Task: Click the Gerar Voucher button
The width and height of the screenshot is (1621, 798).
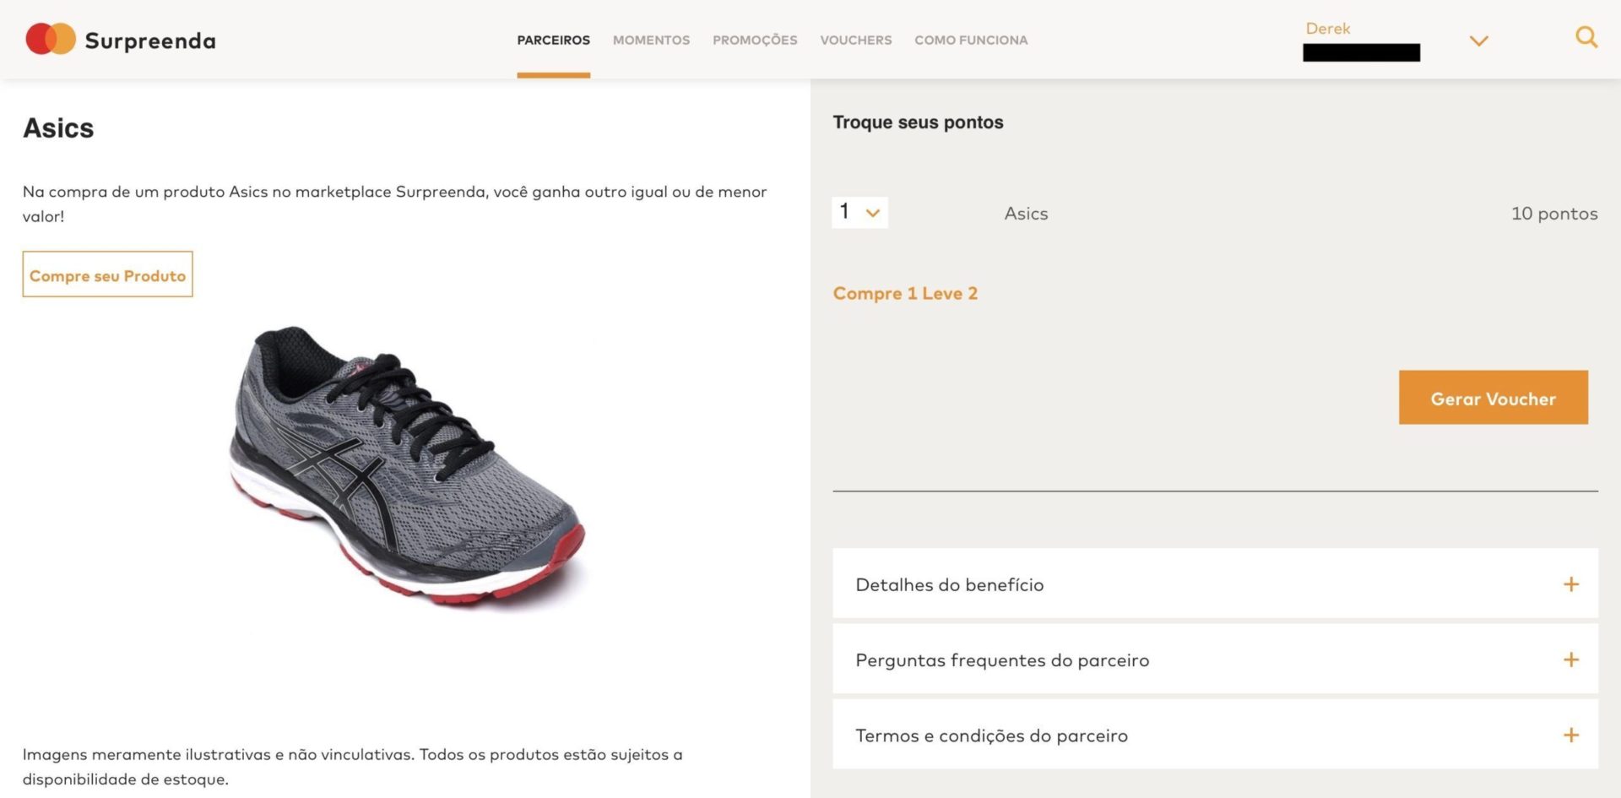Action: pyautogui.click(x=1493, y=397)
